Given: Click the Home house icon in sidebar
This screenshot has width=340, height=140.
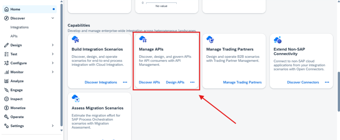Looking at the screenshot, I should pyautogui.click(x=7, y=9).
